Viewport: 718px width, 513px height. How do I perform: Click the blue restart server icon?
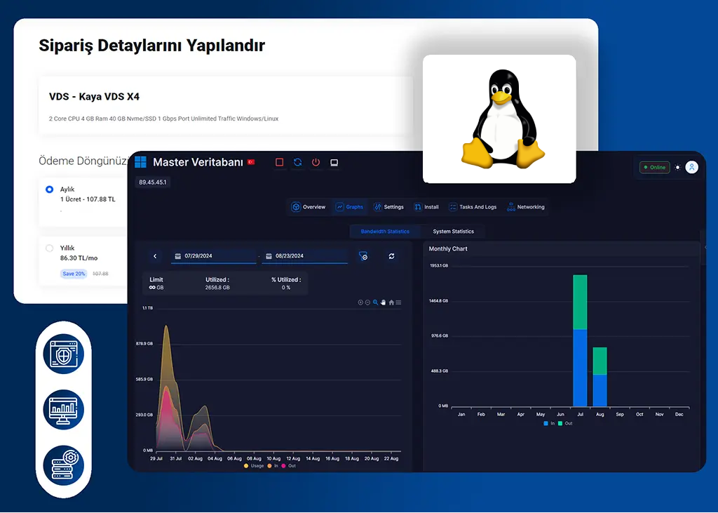coord(297,162)
